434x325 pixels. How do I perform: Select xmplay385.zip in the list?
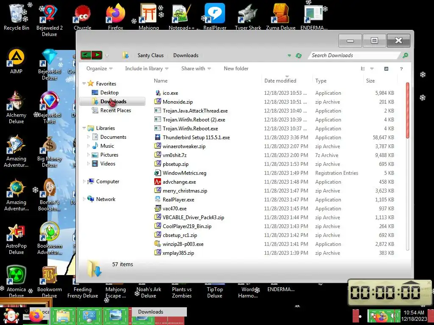tap(178, 253)
